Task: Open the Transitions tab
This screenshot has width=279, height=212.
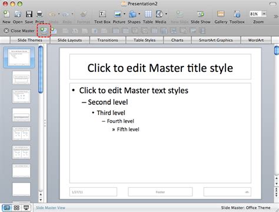Action: (x=108, y=40)
